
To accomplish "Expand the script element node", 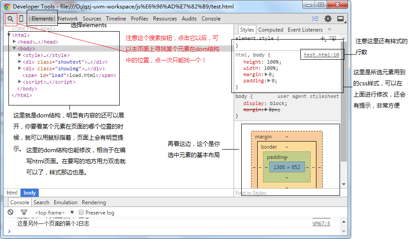I will click(x=20, y=81).
